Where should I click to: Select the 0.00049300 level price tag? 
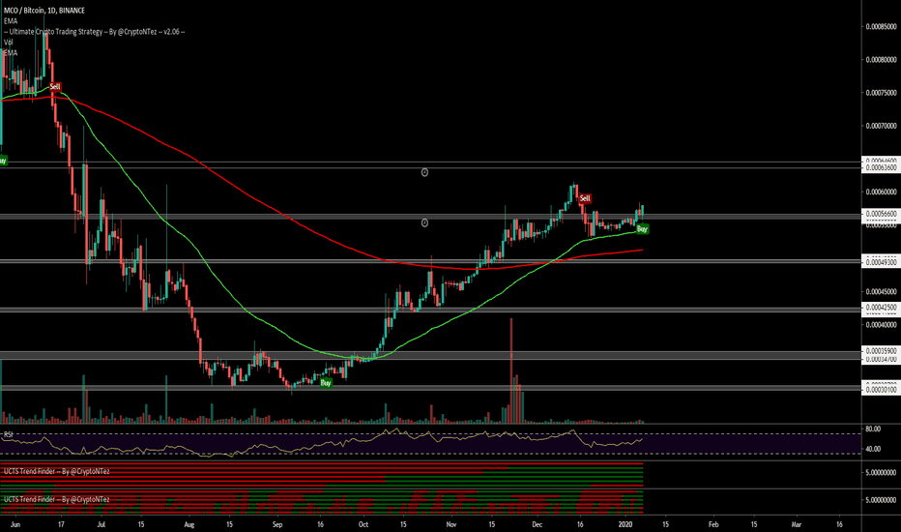pos(882,262)
